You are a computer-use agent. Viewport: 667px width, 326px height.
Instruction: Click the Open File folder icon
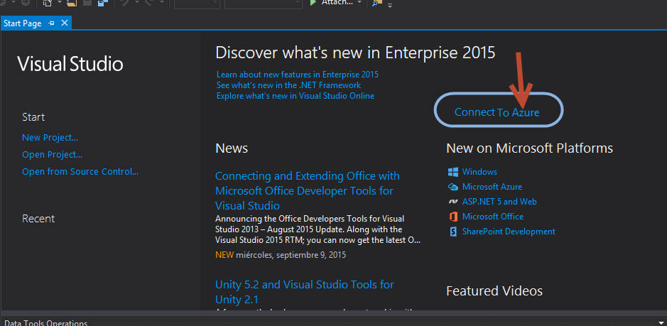[x=71, y=4]
